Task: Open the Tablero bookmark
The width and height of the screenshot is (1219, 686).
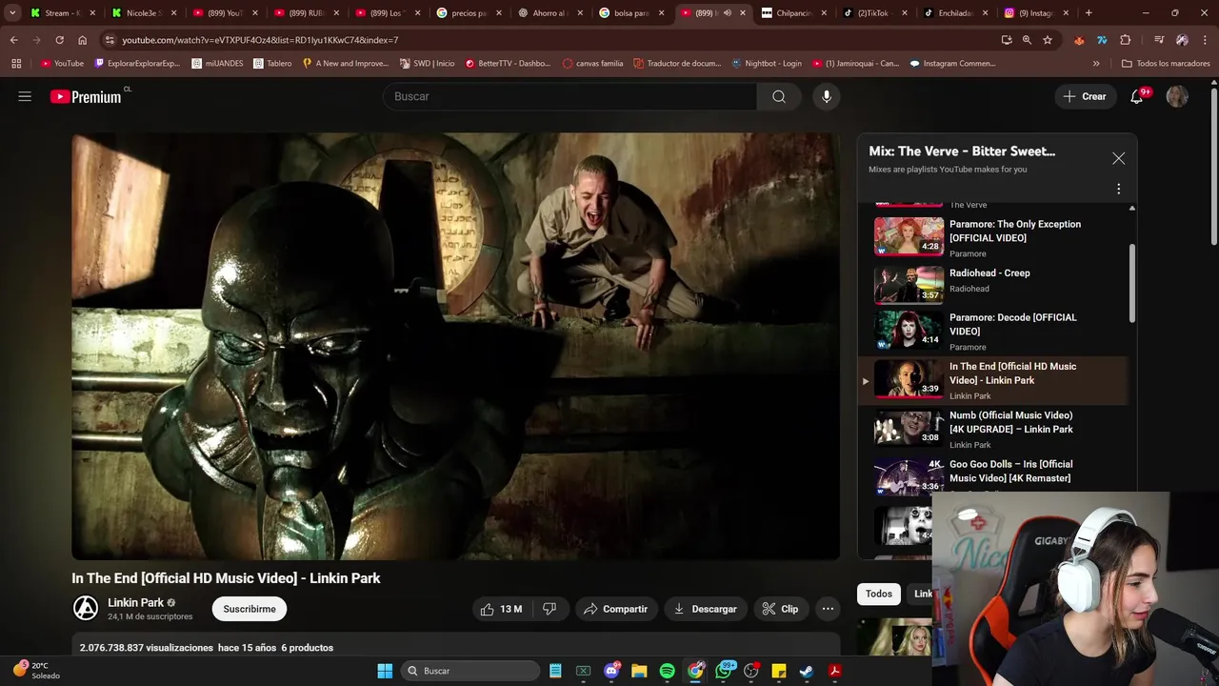Action: (x=272, y=64)
